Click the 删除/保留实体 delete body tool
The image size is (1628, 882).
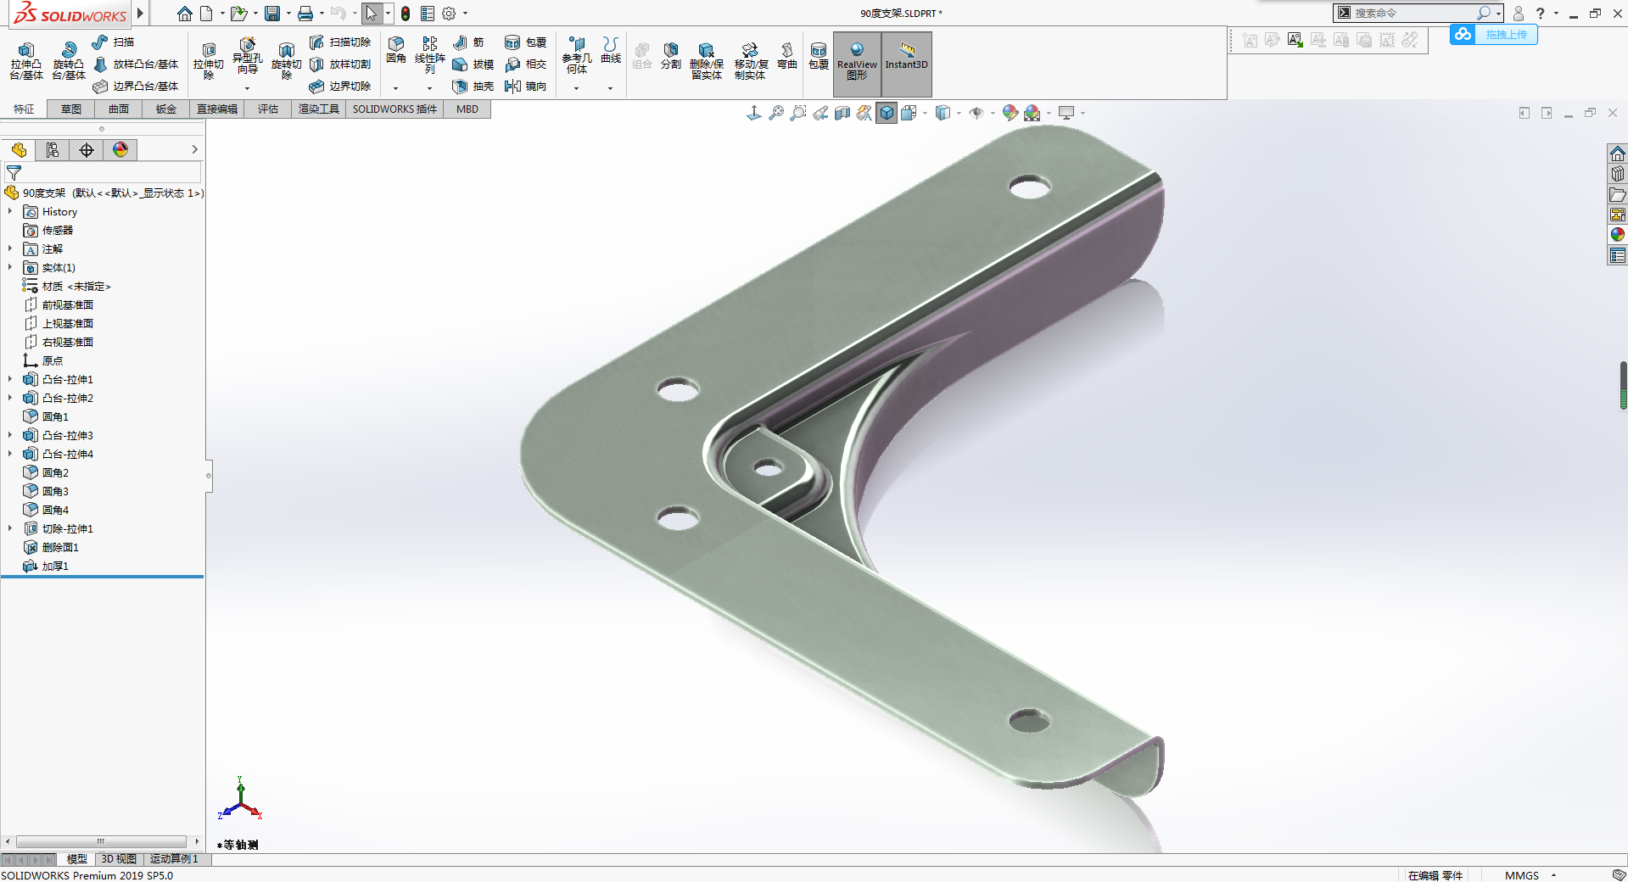(x=706, y=61)
